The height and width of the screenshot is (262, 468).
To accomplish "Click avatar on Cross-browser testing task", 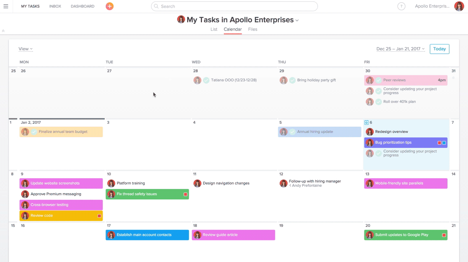I will tap(25, 205).
